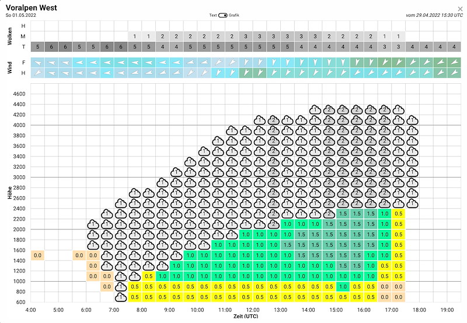Image resolution: width=467 pixels, height=323 pixels.
Task: Toggle the Text/Grafik switch
Action: [x=223, y=15]
